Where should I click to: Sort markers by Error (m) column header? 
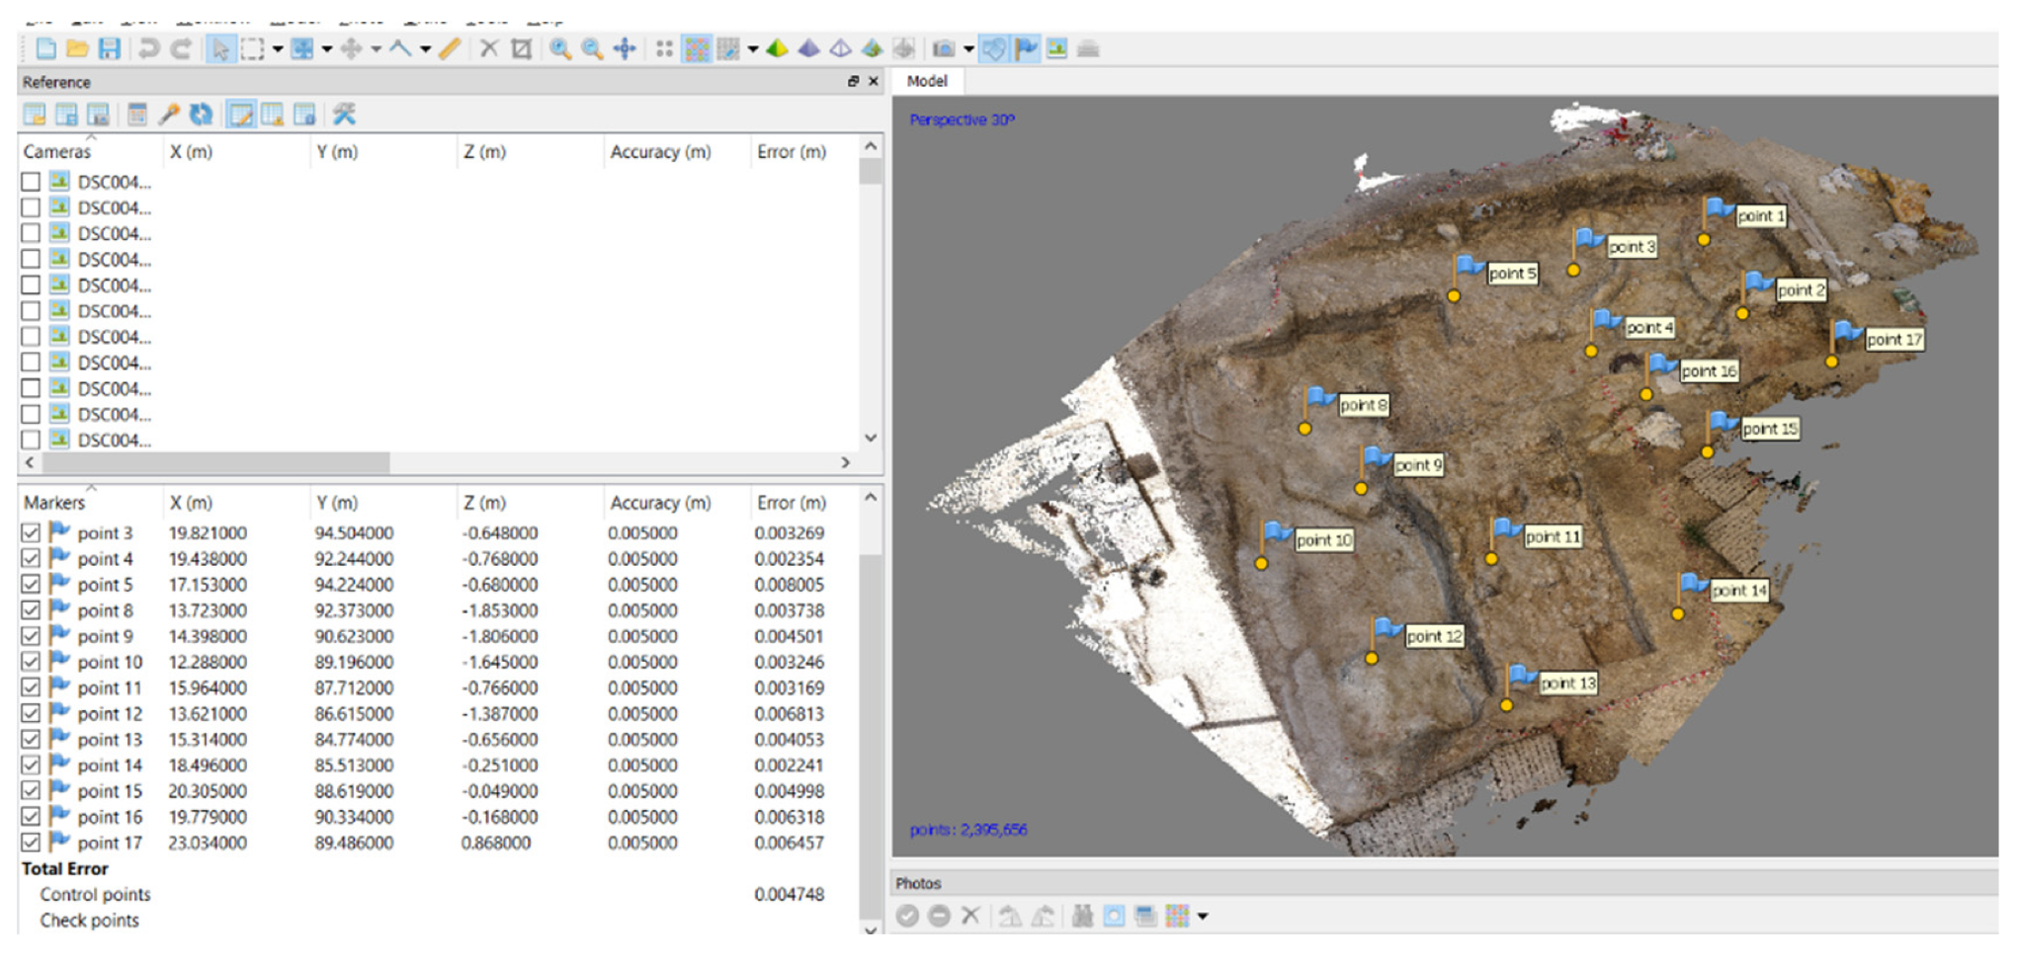tap(791, 503)
